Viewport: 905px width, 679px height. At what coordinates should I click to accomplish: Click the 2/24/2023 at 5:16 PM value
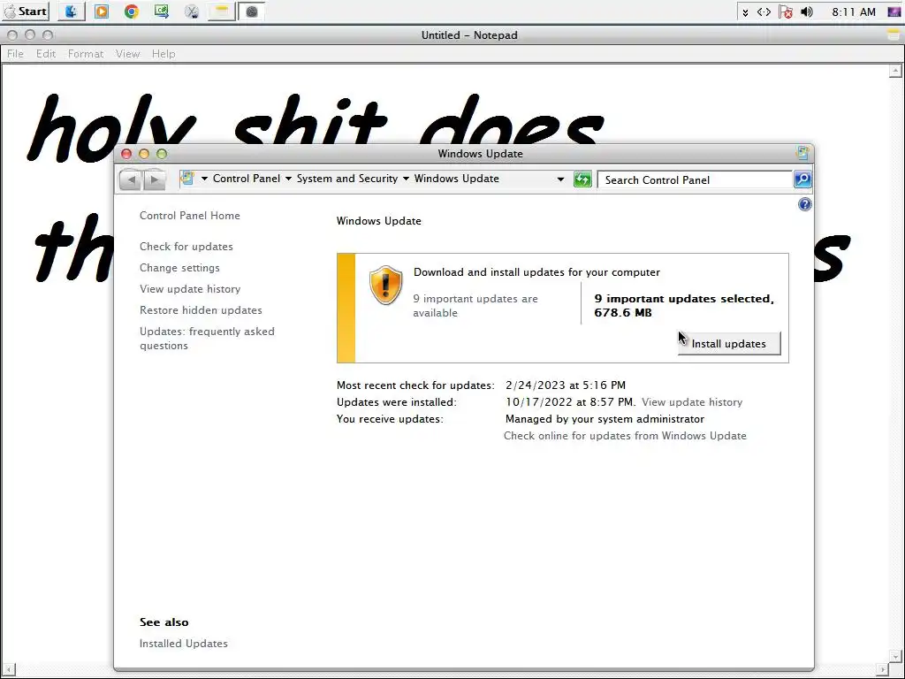click(x=566, y=385)
